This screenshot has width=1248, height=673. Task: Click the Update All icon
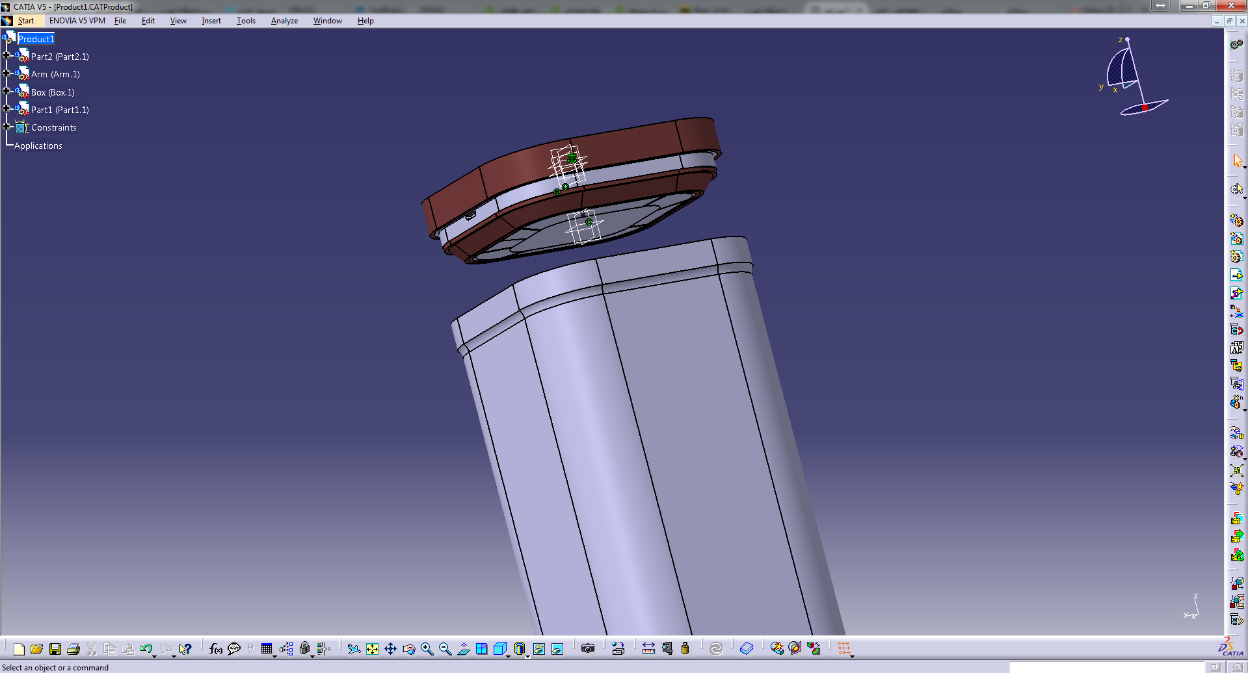coord(716,648)
